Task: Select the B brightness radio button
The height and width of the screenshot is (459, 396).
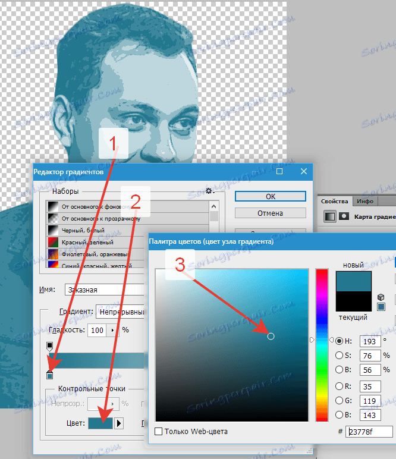Action: [340, 370]
